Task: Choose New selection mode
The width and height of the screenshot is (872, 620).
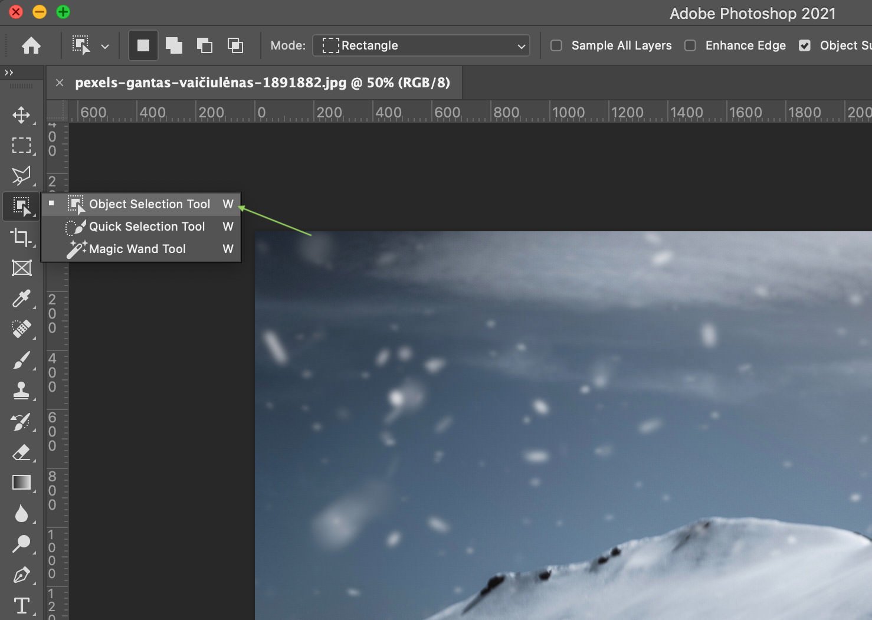Action: click(x=143, y=45)
